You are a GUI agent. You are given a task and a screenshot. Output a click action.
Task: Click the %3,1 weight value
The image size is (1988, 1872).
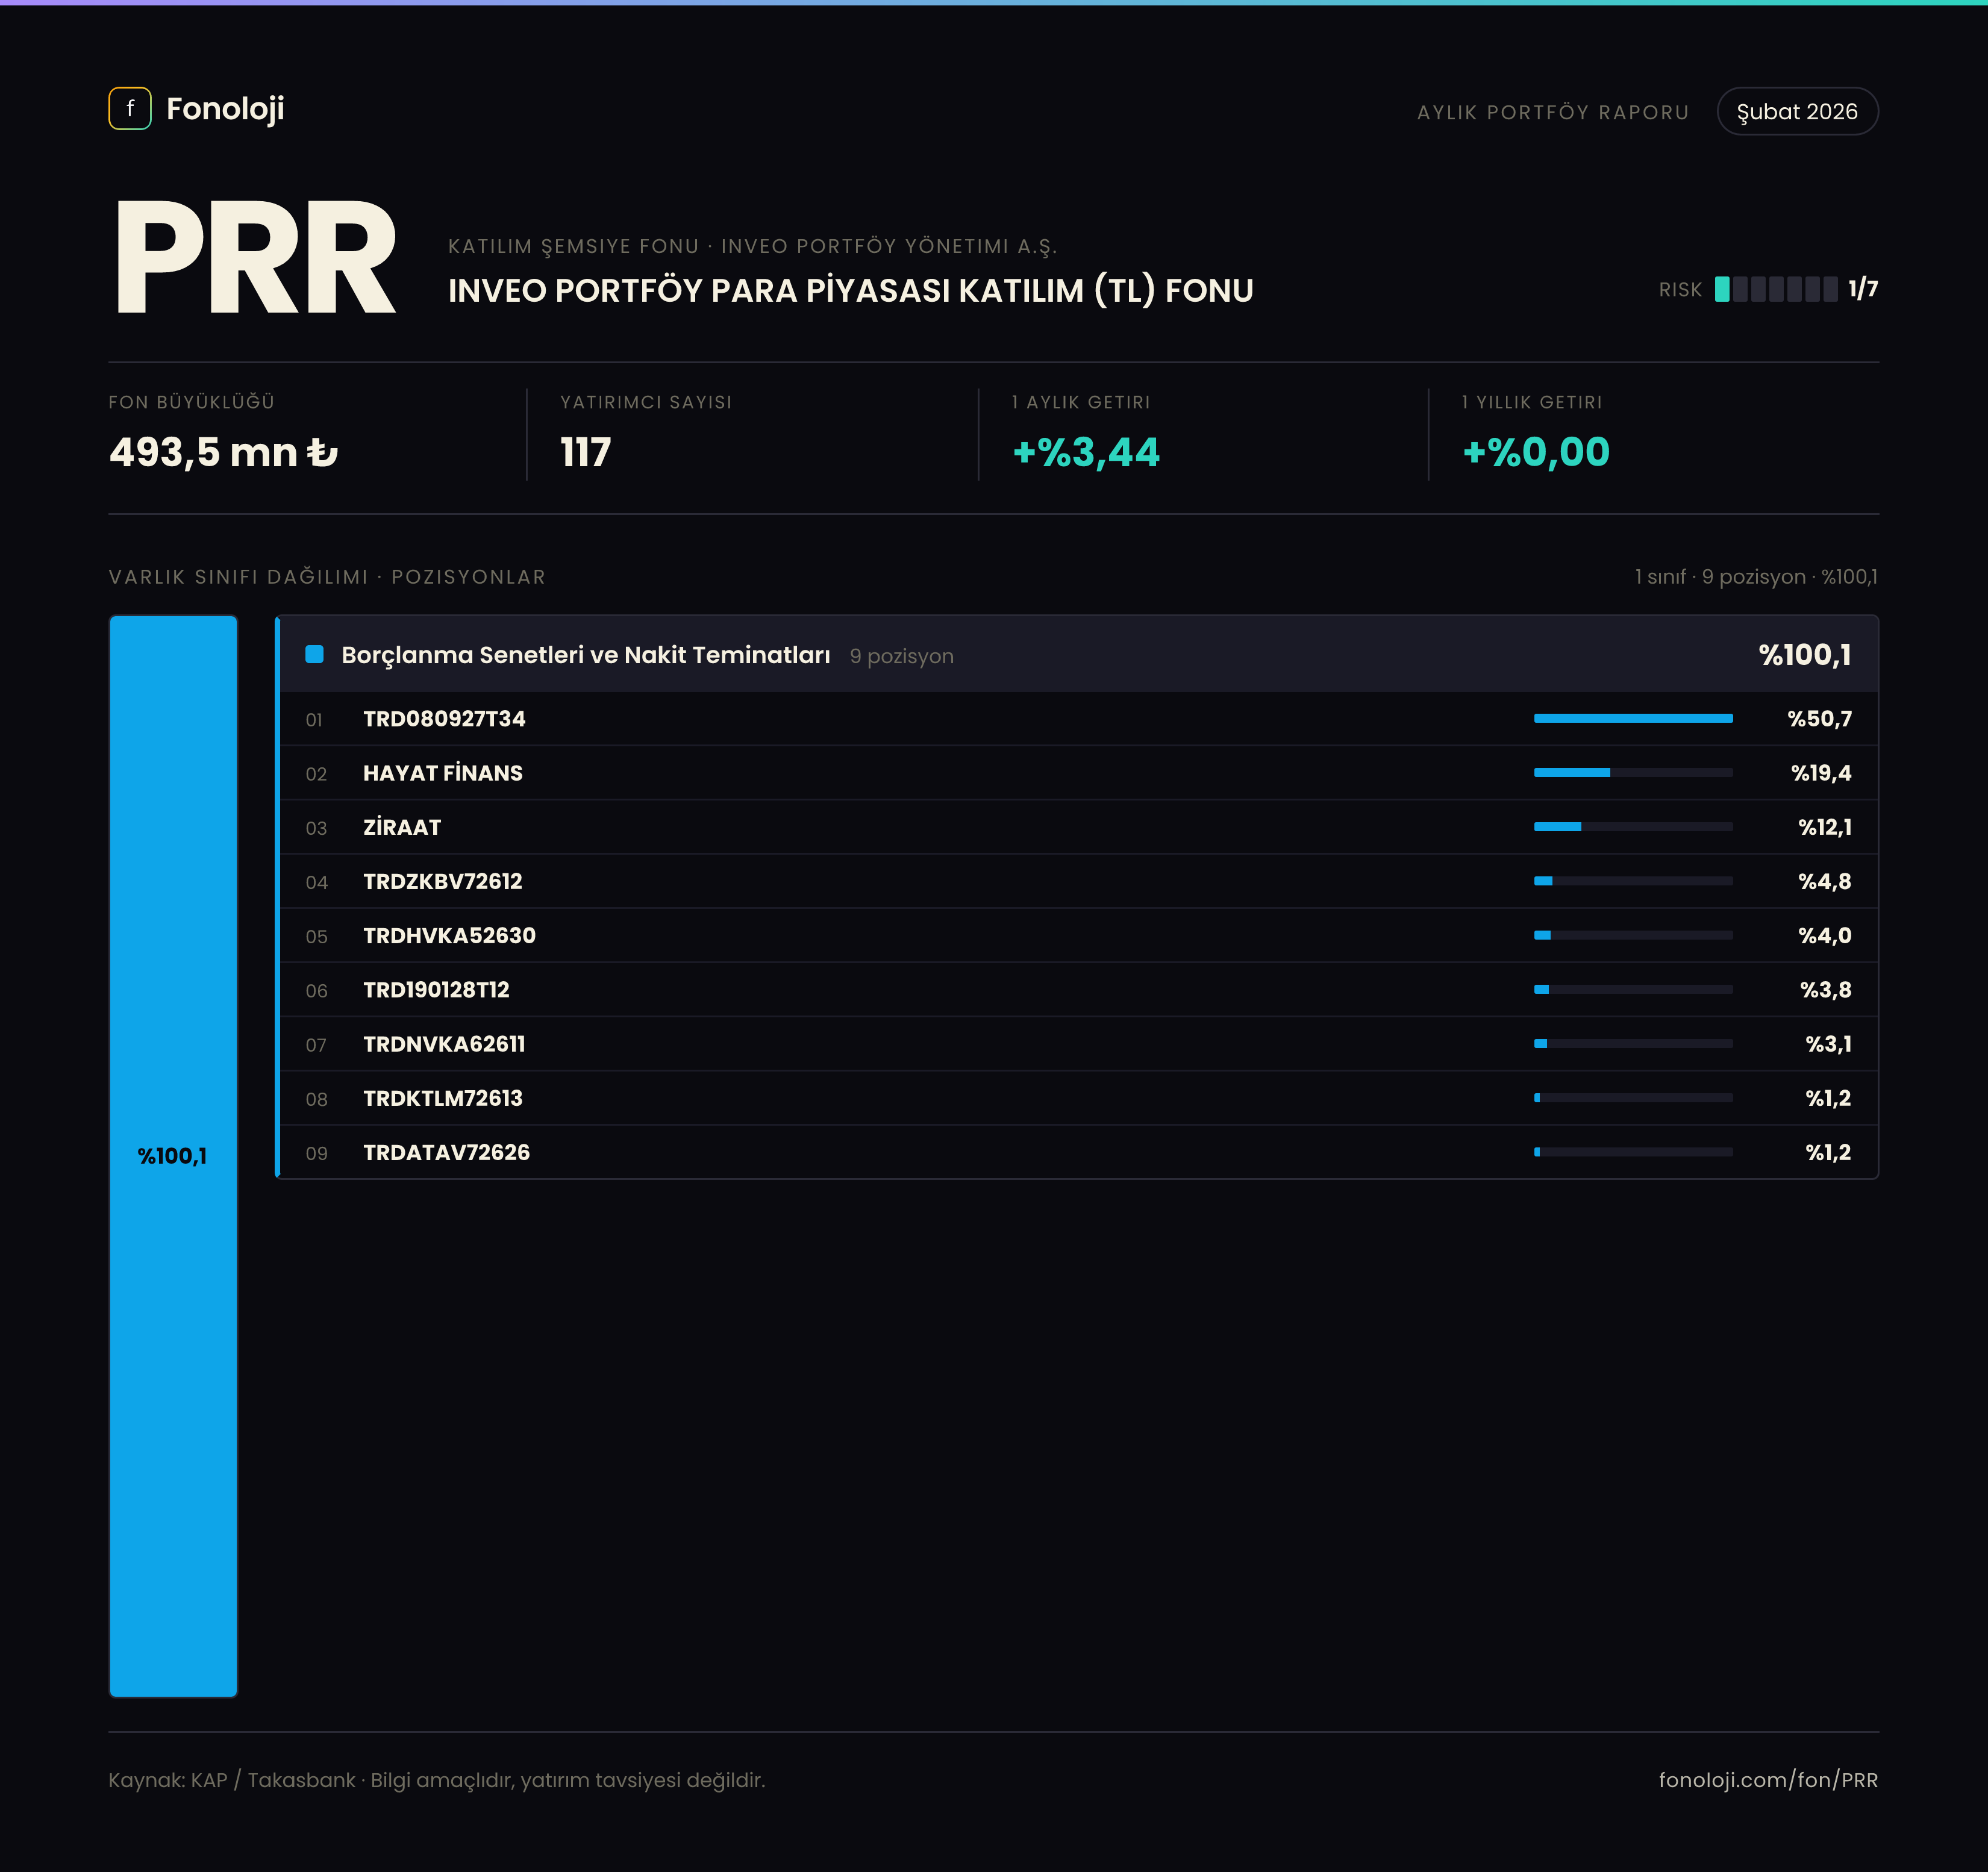[x=1828, y=1043]
